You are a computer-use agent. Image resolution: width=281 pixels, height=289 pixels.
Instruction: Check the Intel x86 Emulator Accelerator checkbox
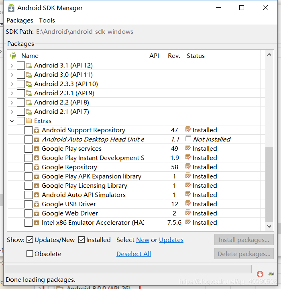pyautogui.click(x=29, y=223)
